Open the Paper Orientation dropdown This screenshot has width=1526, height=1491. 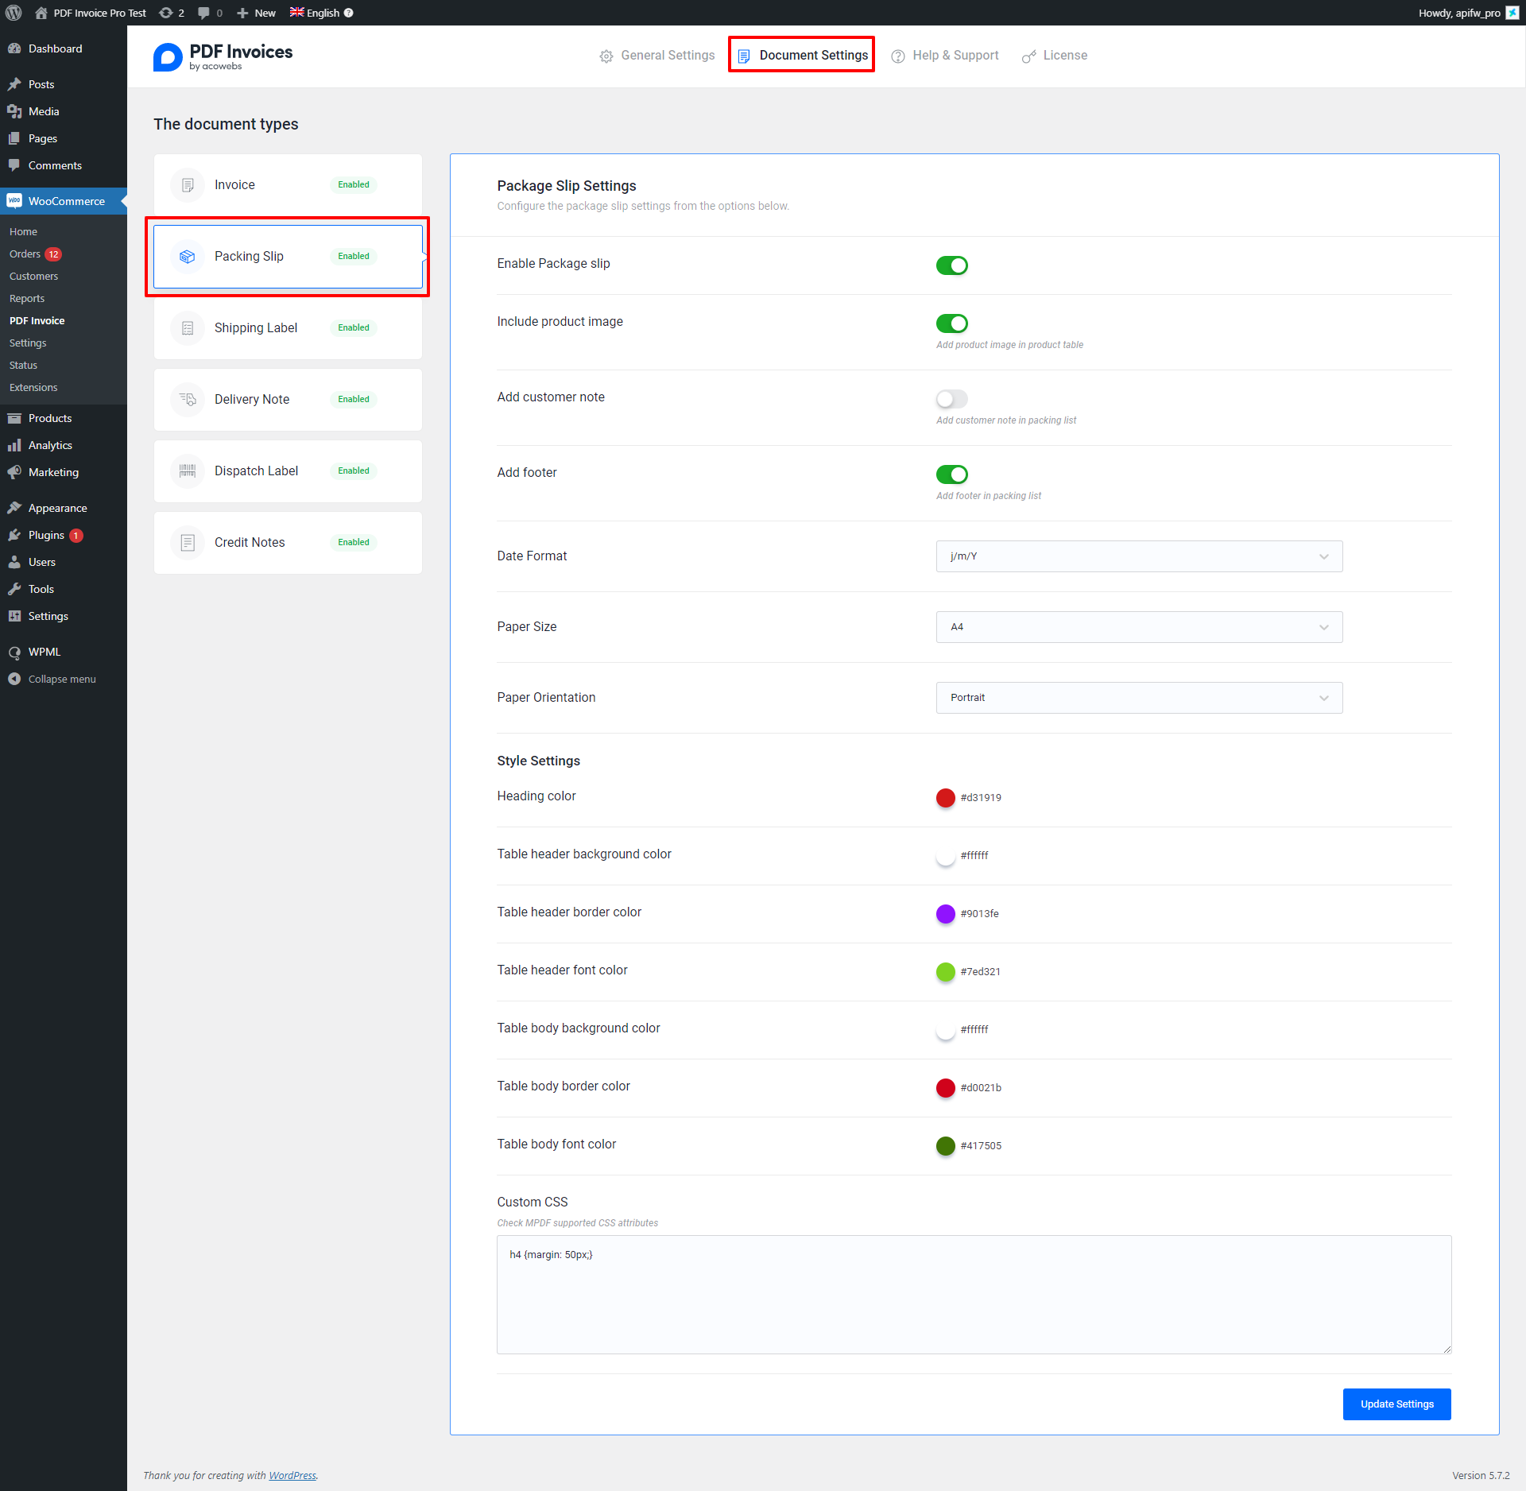pyautogui.click(x=1139, y=698)
